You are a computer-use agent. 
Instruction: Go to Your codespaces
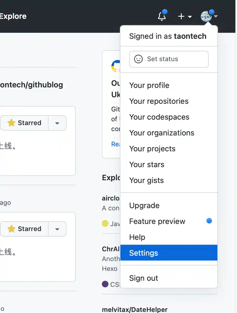159,117
